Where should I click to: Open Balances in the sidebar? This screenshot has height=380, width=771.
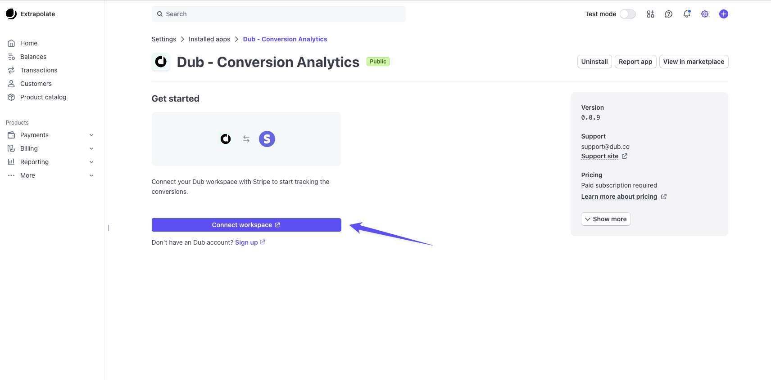pyautogui.click(x=33, y=57)
